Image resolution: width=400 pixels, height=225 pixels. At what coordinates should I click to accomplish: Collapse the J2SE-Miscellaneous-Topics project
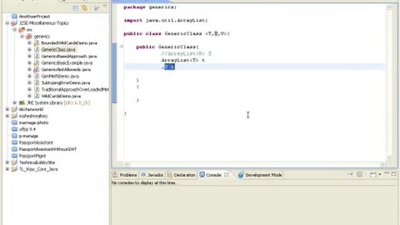coord(7,23)
